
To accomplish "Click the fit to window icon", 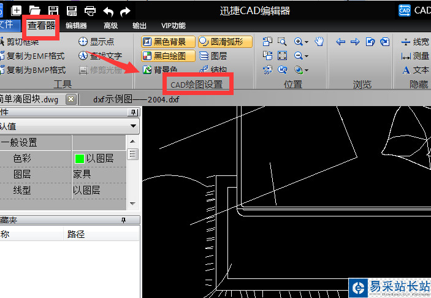I will point(282,56).
